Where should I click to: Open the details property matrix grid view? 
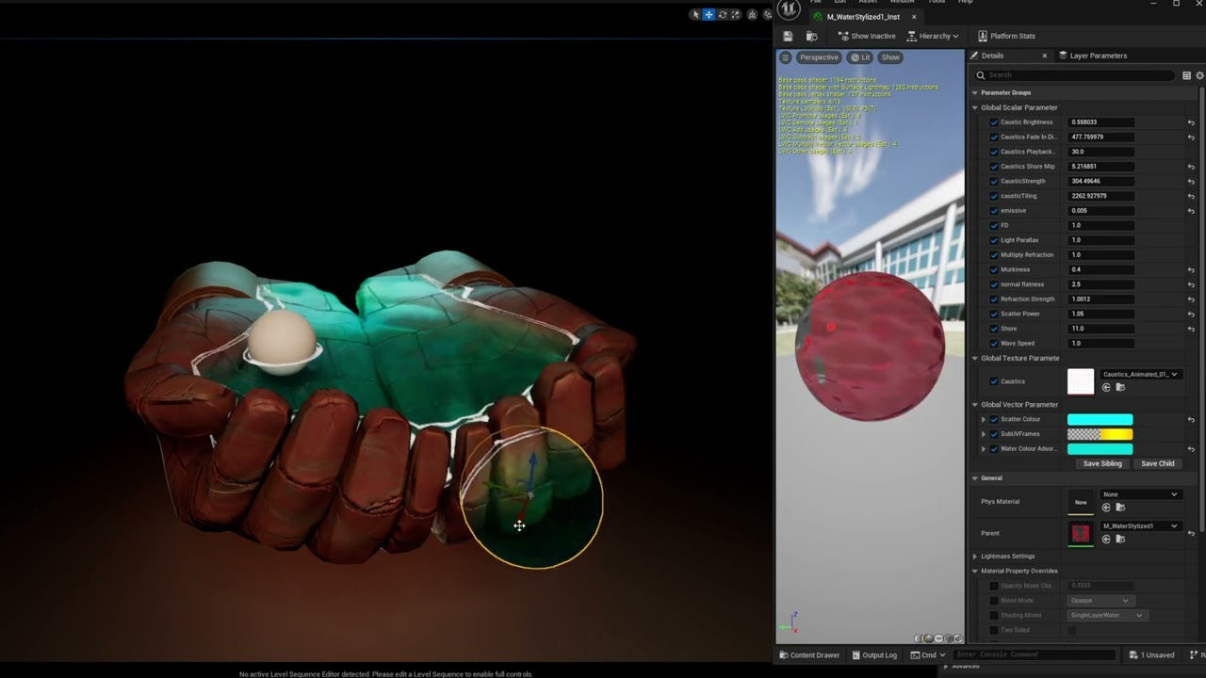[1186, 75]
